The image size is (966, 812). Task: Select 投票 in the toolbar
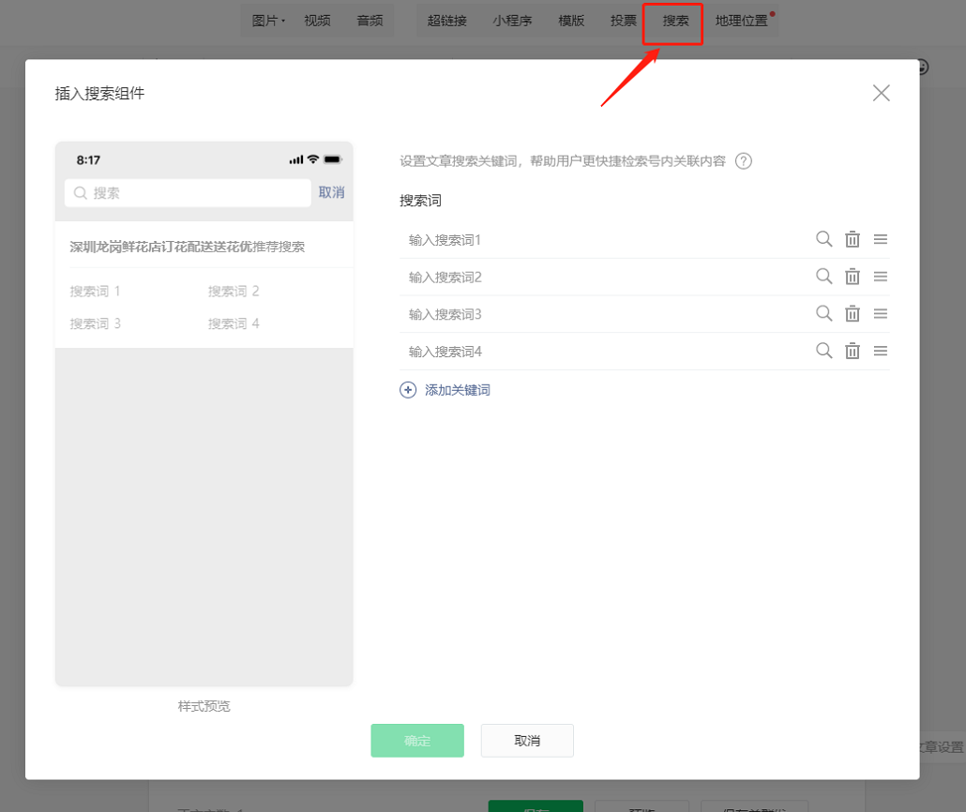click(x=624, y=21)
